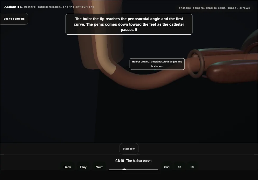258x180 pixels.
Task: Click the timeline progress slider handle
Action: pos(124,169)
